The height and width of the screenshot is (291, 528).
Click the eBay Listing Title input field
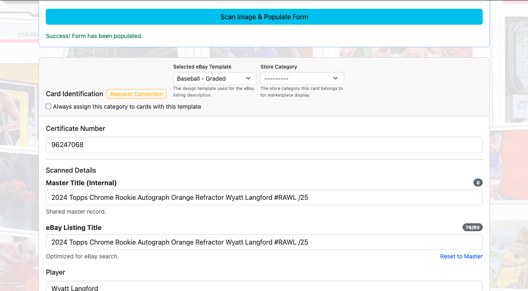coord(264,242)
